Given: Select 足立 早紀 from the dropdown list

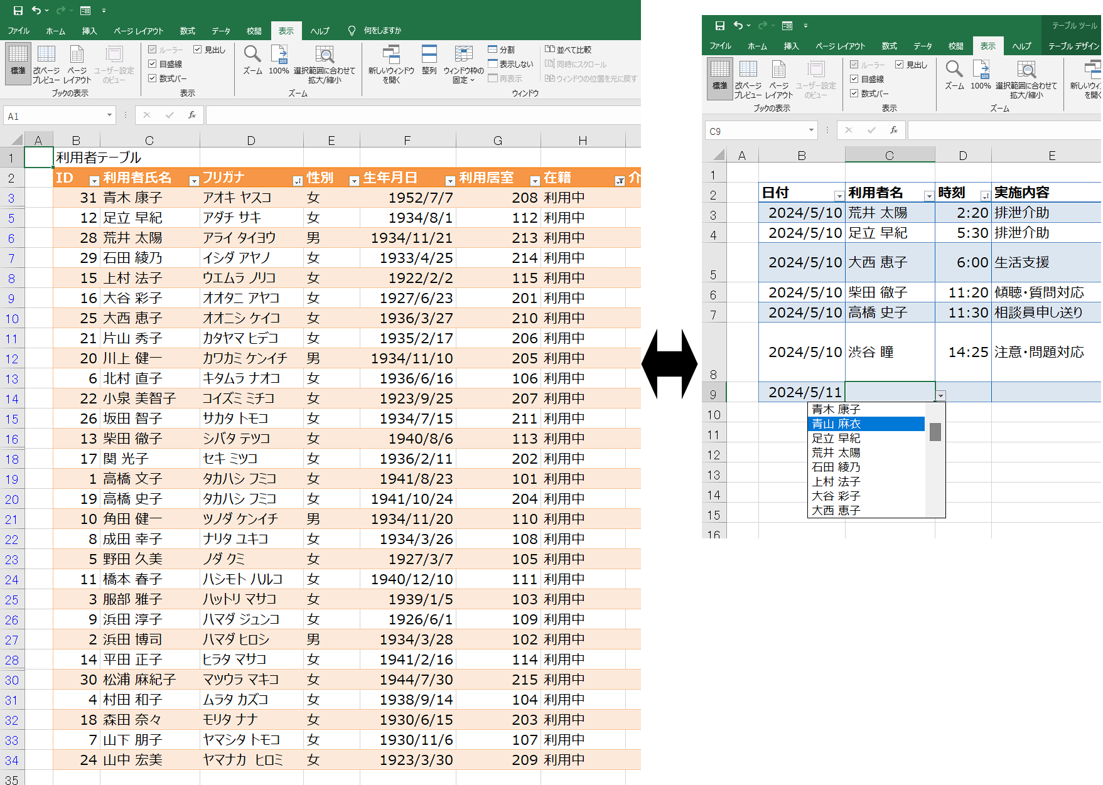Looking at the screenshot, I should pos(836,438).
